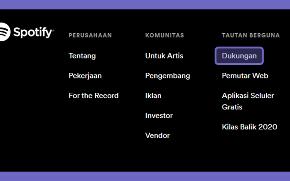Visit the Untuk Artis page
Screen dimensions: 290x181
coord(164,56)
